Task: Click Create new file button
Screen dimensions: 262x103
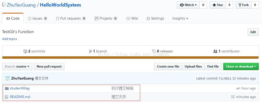Action: click(x=168, y=66)
